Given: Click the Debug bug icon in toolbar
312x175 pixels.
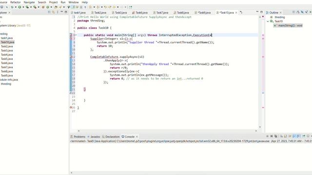Looking at the screenshot, I should [12, 7].
